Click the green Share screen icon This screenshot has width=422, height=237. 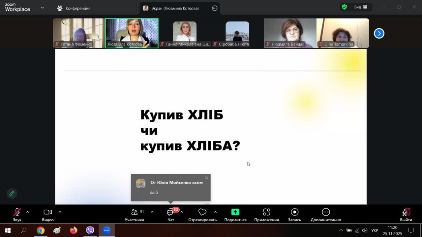coord(235,212)
